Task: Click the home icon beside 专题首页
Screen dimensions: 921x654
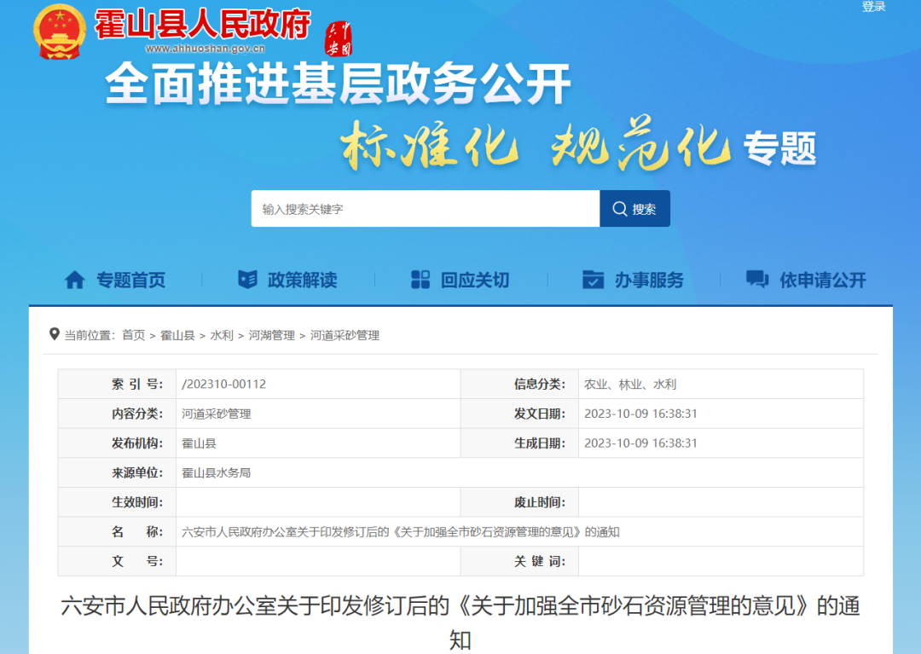Action: (75, 280)
